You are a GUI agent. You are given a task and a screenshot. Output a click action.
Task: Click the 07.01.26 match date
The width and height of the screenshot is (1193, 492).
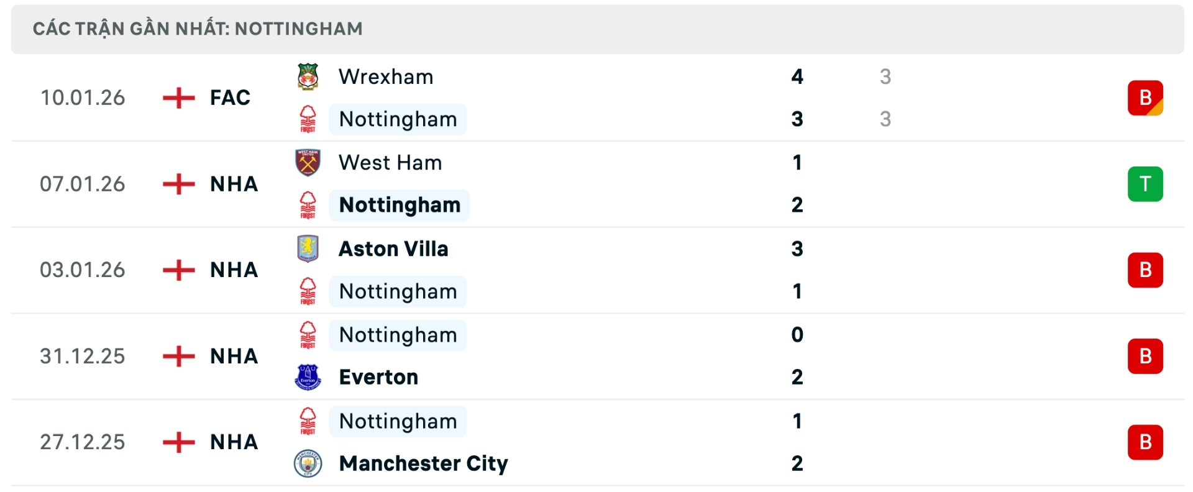coord(83,184)
